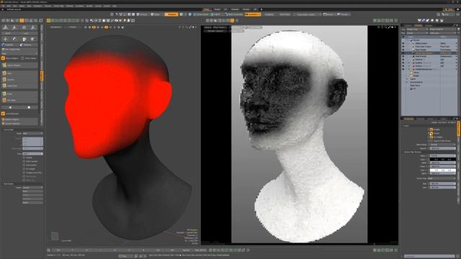Click fourth figure icon in left tool panel

[x=33, y=27]
